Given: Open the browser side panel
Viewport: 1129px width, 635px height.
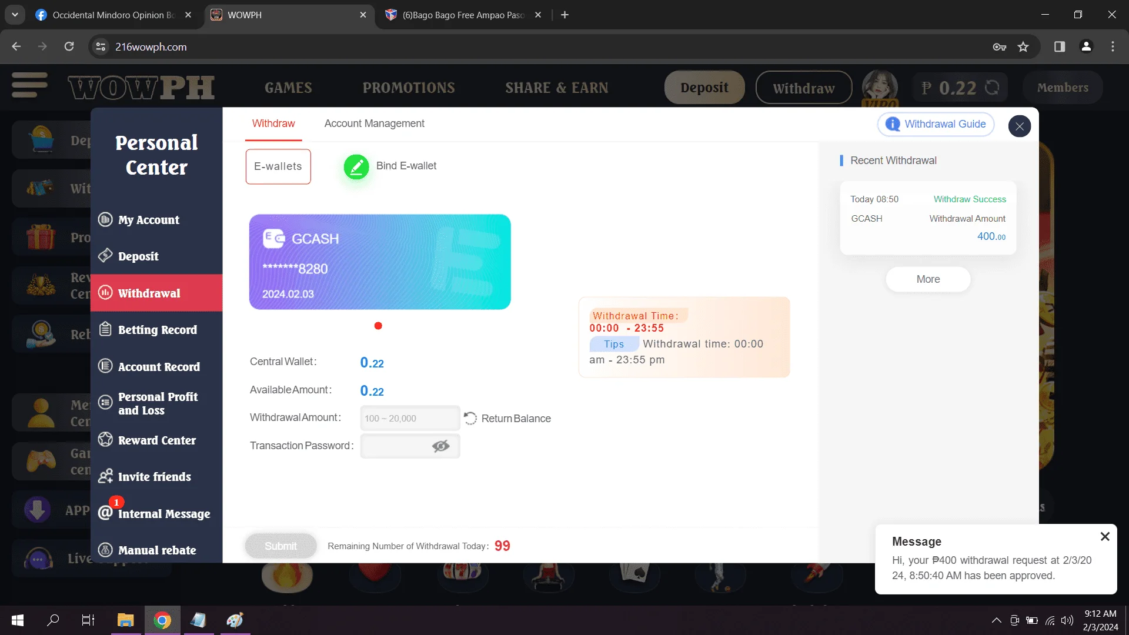Looking at the screenshot, I should [1060, 46].
